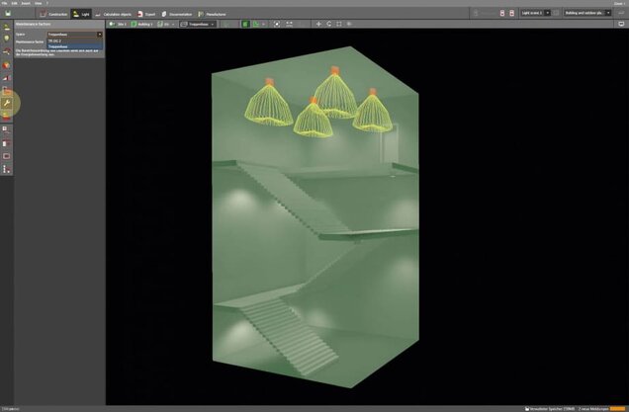
Task: Open the Light scene 1 dropdown
Action: 535,13
